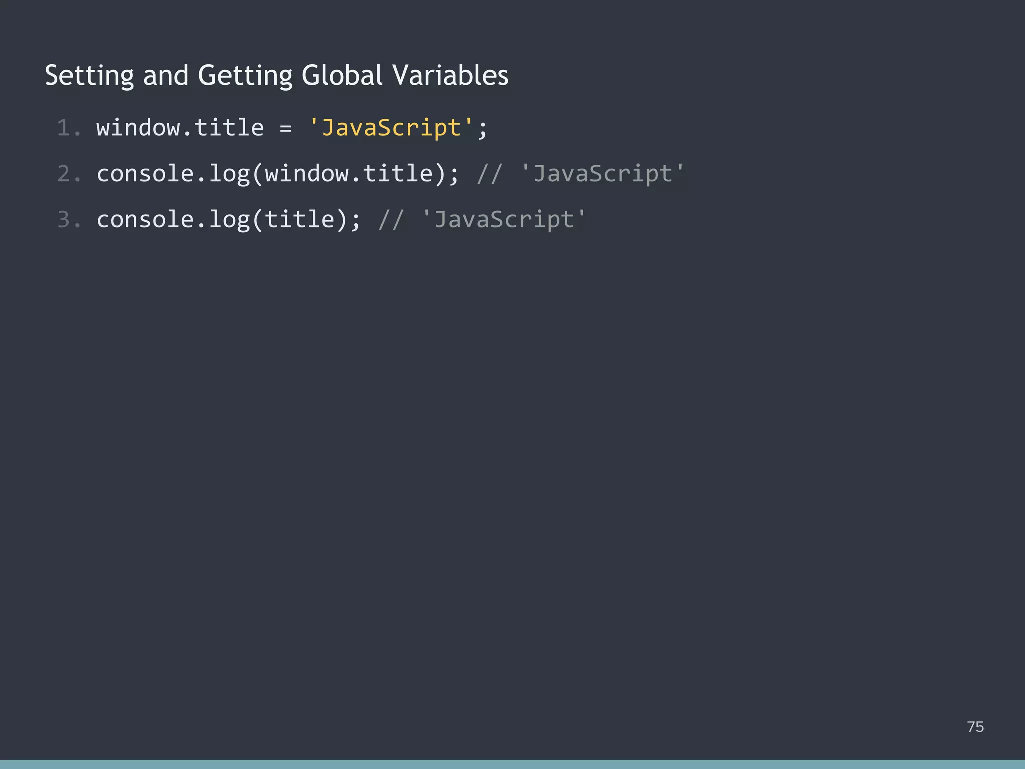The width and height of the screenshot is (1025, 769).
Task: Click the word 'console' on line 2
Action: 145,174
